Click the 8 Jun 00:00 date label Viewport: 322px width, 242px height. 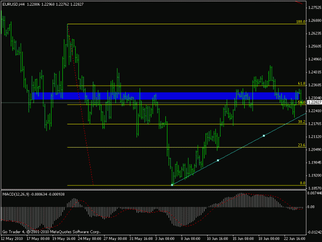pyautogui.click(x=191, y=239)
